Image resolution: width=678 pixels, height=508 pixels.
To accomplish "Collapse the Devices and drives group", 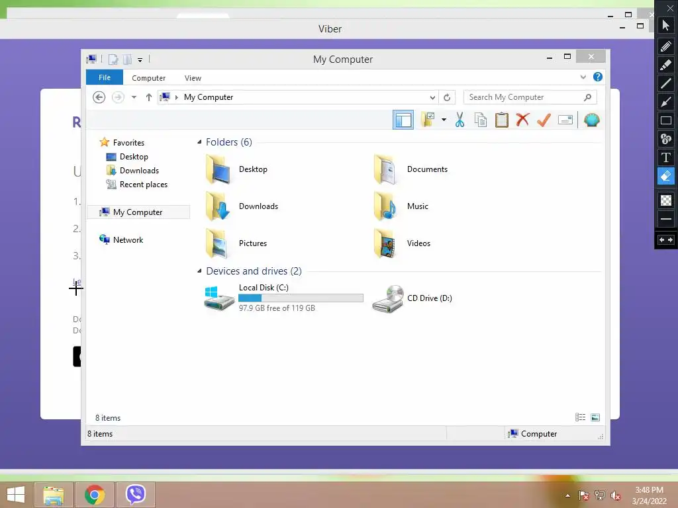I will 199,271.
